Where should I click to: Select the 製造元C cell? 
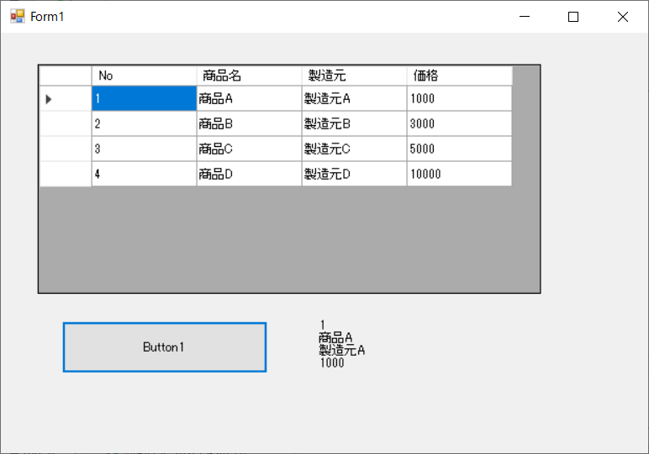click(354, 149)
